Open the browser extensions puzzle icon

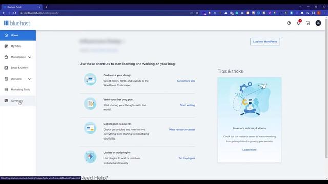click(302, 13)
